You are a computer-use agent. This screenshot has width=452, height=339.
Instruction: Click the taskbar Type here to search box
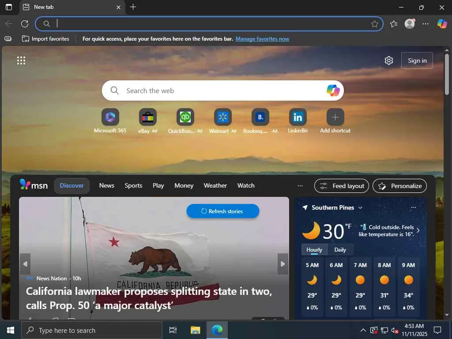pyautogui.click(x=92, y=330)
